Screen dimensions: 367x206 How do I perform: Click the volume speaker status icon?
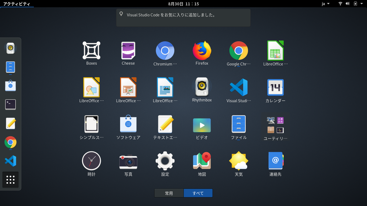[348, 4]
